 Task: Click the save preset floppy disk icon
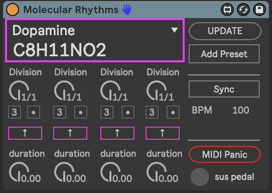click(x=259, y=10)
